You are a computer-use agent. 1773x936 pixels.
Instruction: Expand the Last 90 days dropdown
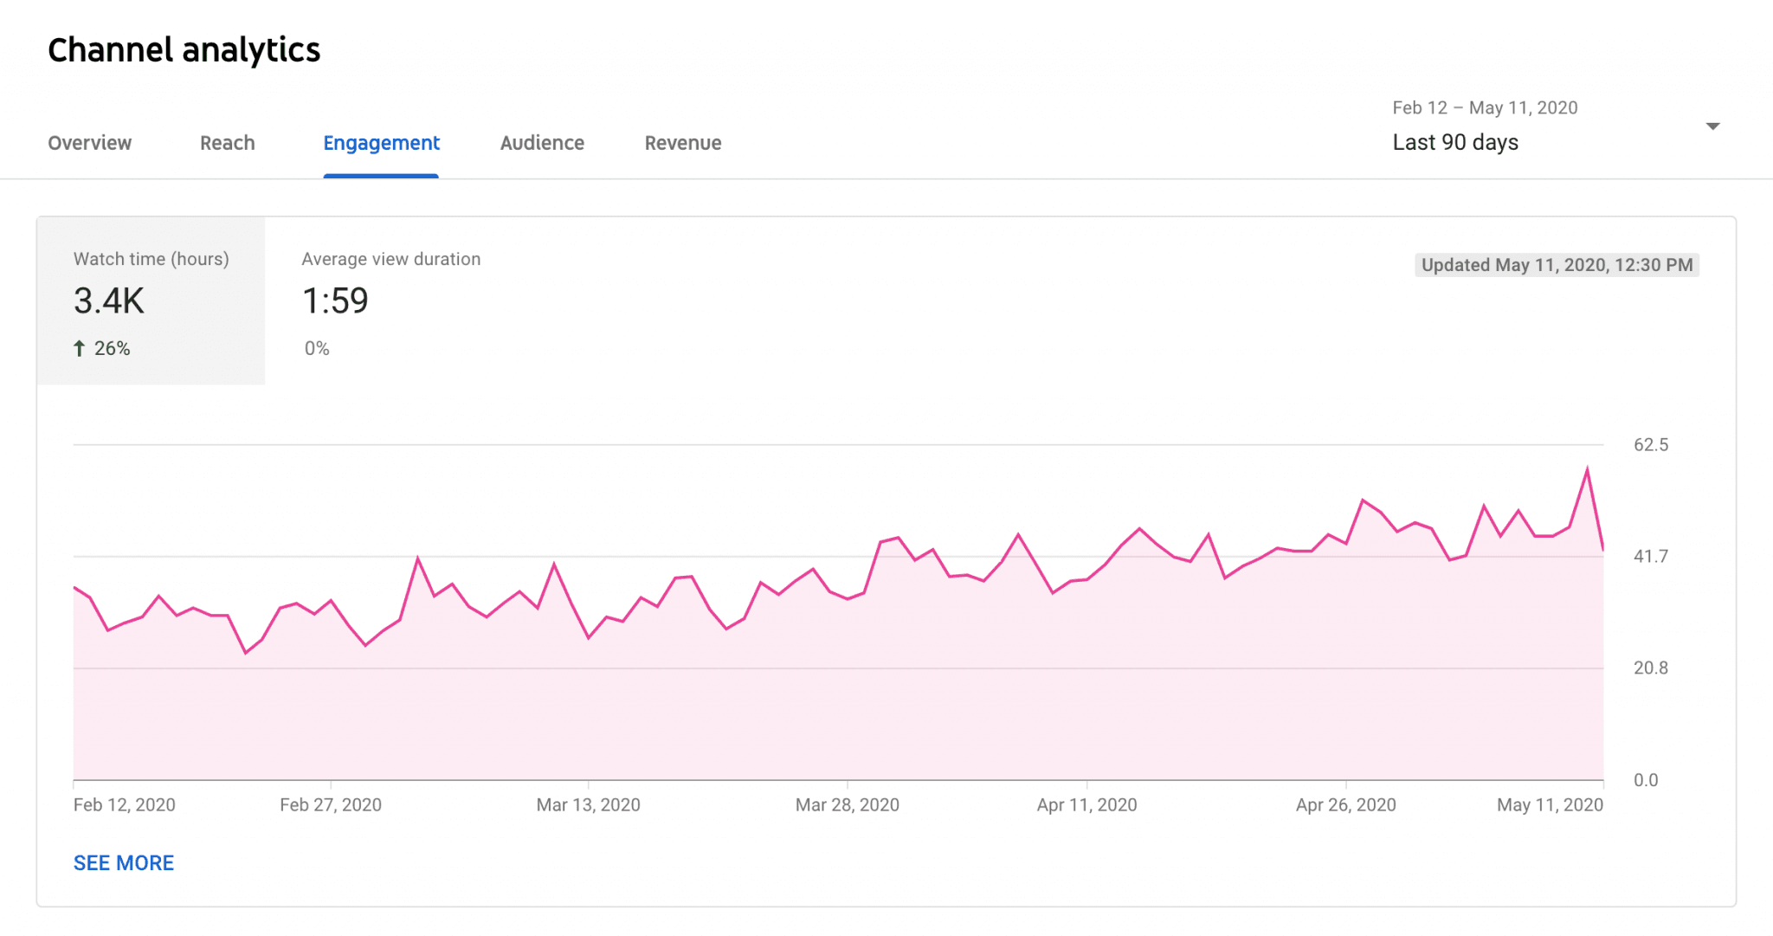click(x=1455, y=141)
